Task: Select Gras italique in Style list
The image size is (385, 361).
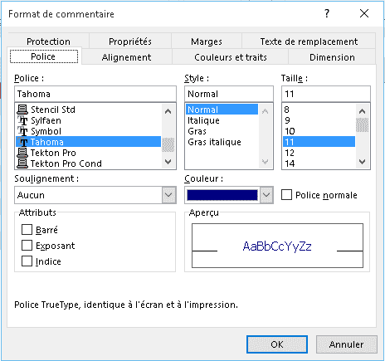Action: tap(215, 142)
